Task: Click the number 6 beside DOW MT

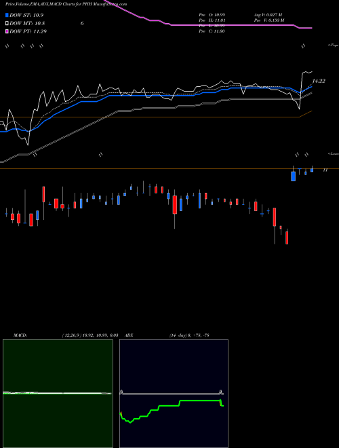Action: tap(82, 24)
